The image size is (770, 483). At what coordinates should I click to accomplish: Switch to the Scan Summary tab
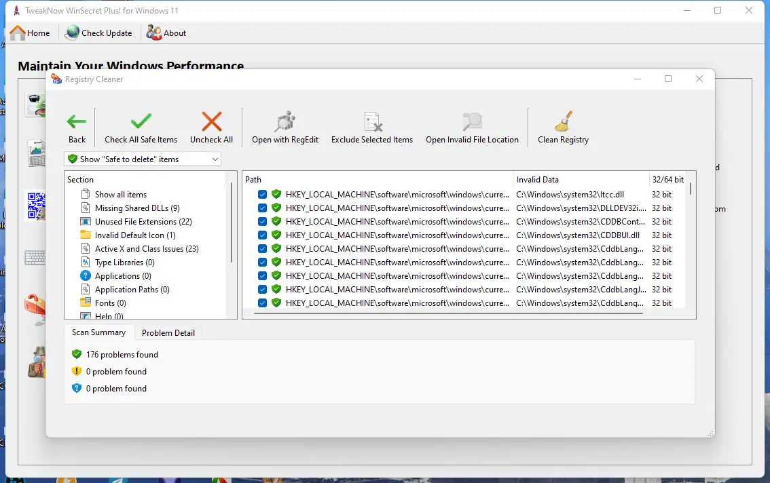click(x=98, y=332)
